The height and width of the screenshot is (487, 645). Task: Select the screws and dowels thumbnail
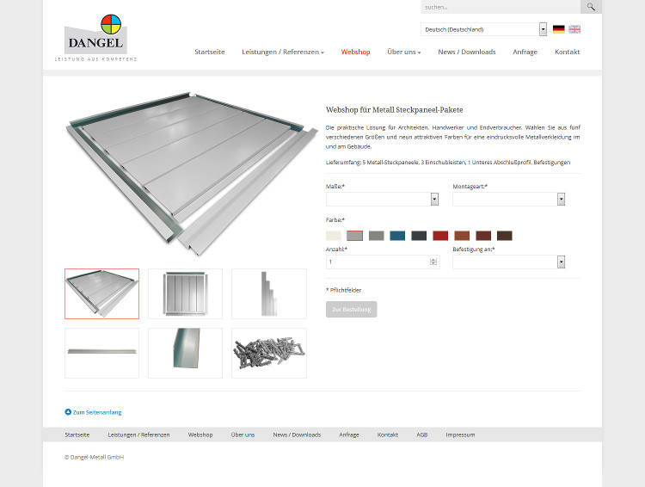[x=269, y=354]
